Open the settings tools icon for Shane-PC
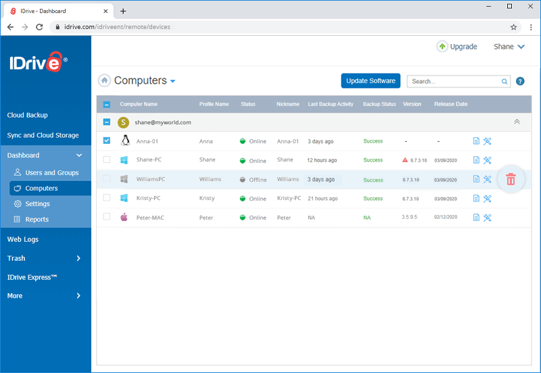 pos(487,160)
